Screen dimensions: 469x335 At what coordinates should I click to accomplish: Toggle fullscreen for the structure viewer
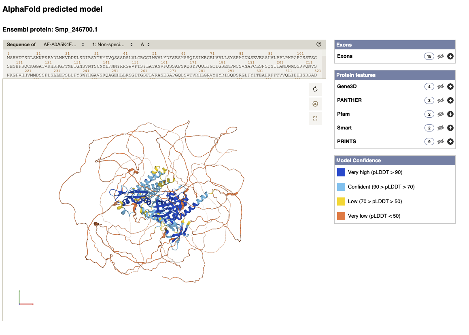(315, 119)
